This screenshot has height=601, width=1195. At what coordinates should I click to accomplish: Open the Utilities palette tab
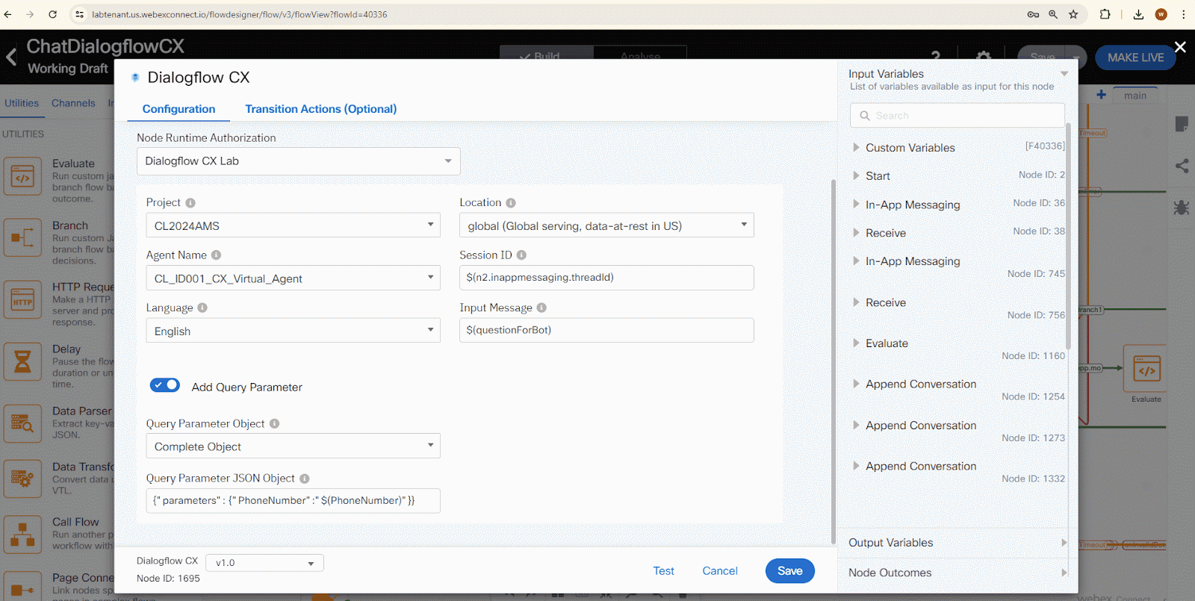(22, 103)
